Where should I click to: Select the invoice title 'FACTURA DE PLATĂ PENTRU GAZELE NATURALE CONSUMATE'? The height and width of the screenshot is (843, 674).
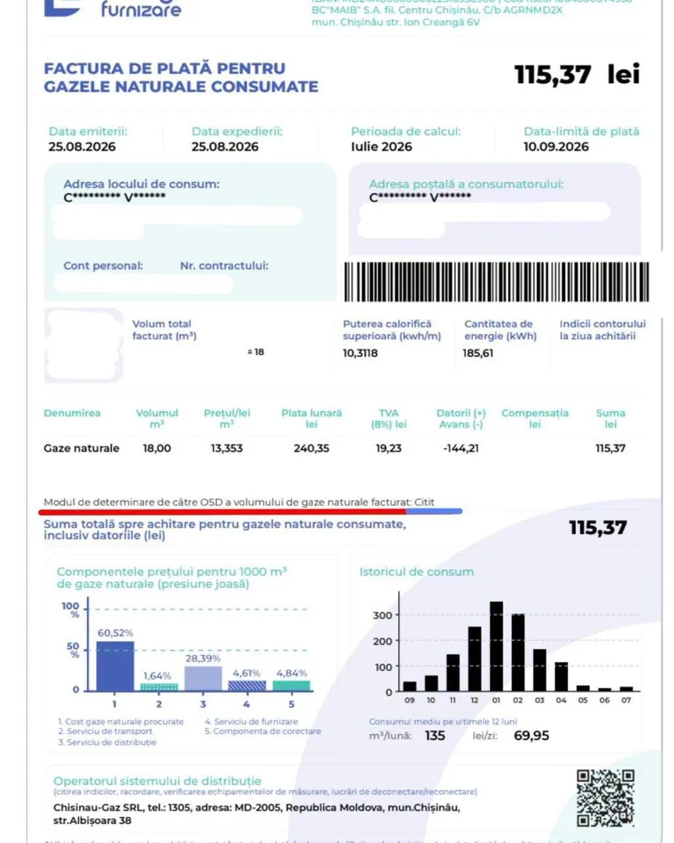[181, 78]
